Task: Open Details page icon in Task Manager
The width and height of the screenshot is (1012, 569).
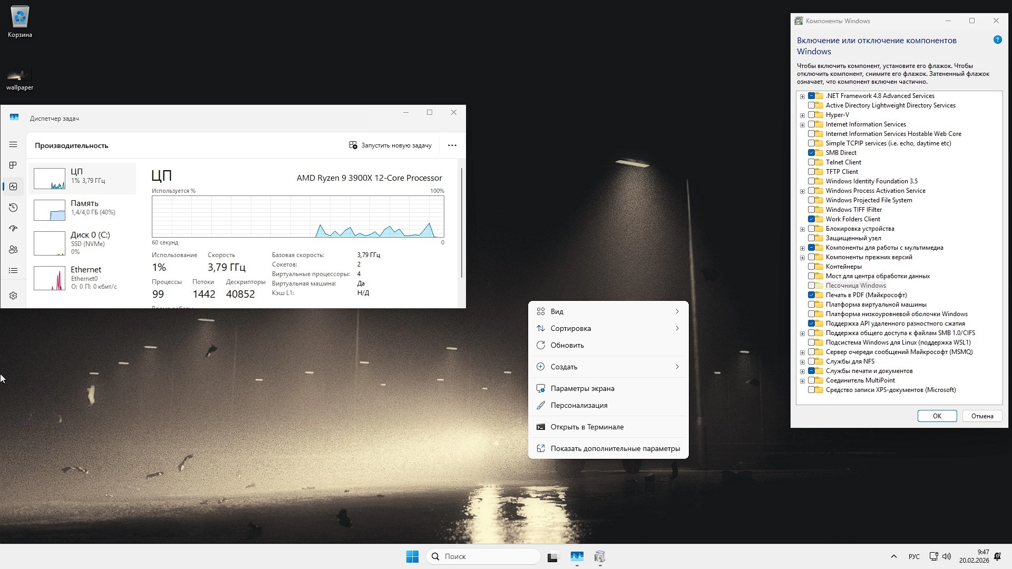Action: (x=13, y=271)
